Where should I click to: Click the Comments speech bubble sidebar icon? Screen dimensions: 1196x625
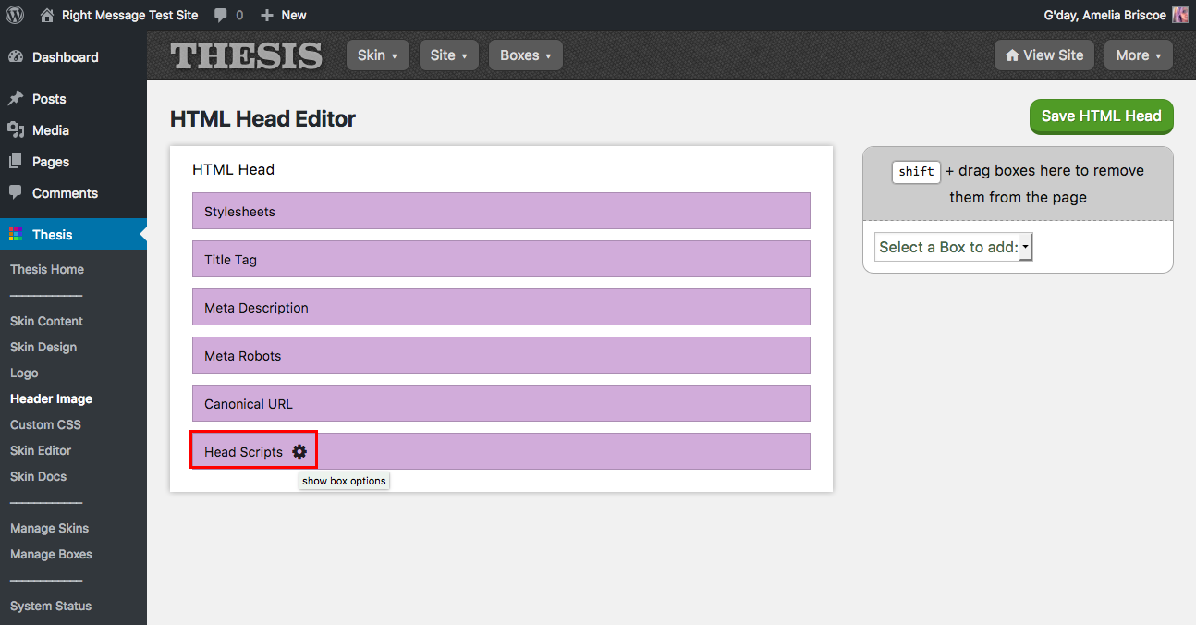click(16, 193)
